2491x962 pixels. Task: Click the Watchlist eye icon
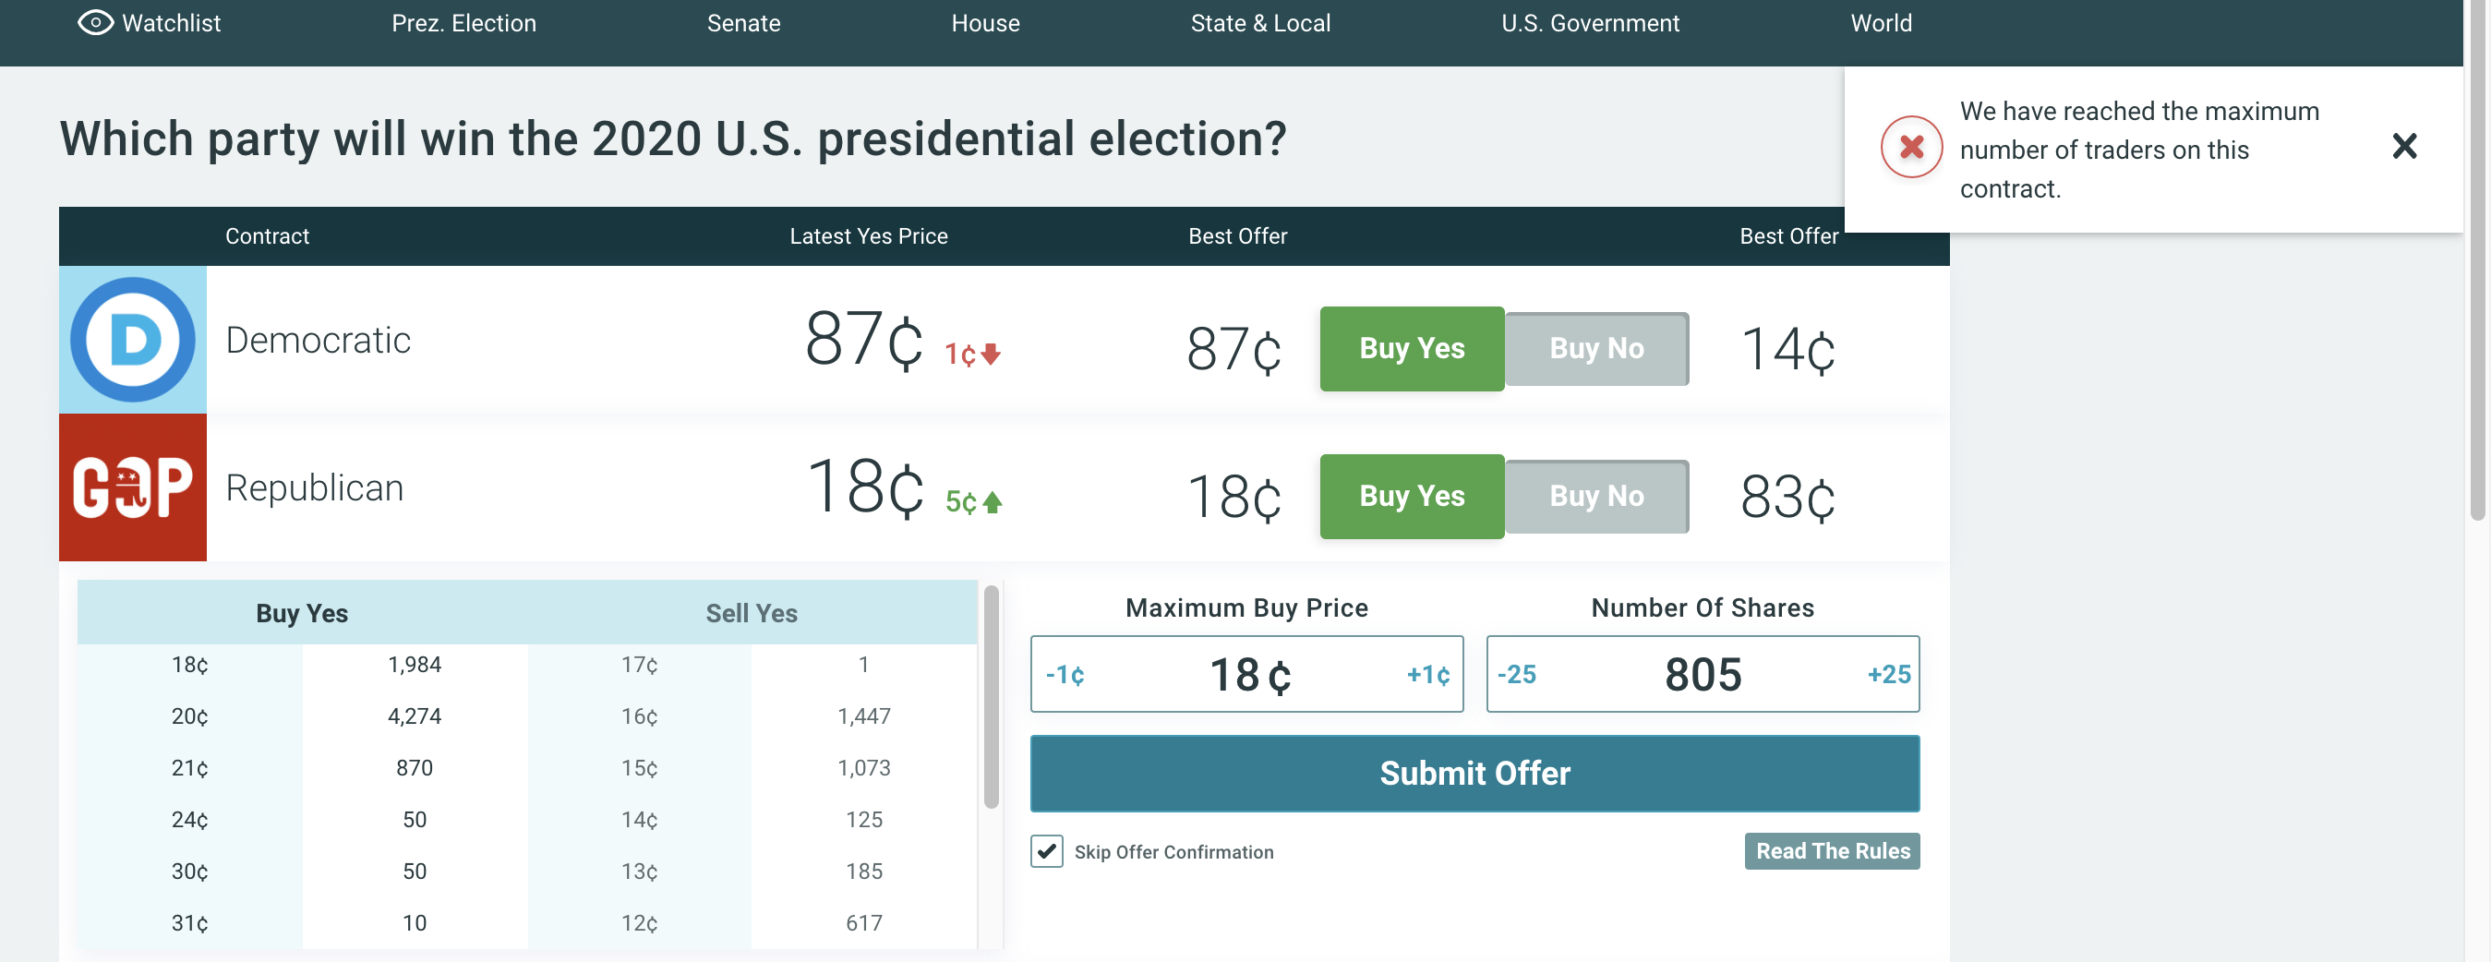tap(95, 22)
